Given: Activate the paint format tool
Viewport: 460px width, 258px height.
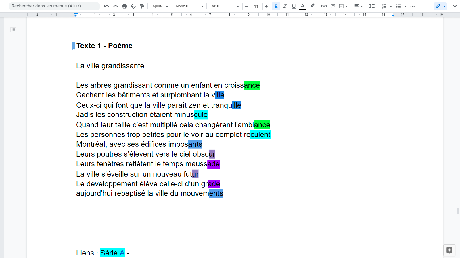Looking at the screenshot, I should (x=142, y=6).
